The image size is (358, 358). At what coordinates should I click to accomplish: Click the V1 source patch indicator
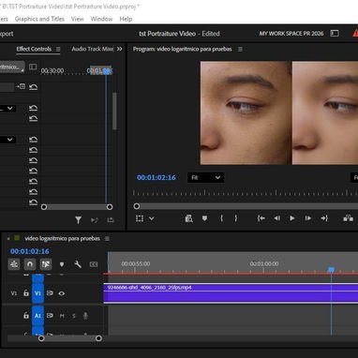(x=14, y=293)
